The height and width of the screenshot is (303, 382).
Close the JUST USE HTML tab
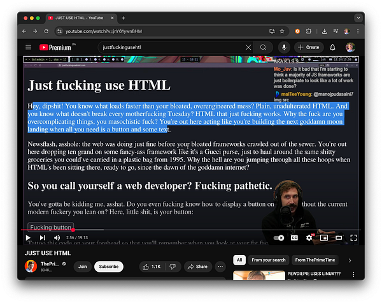112,18
